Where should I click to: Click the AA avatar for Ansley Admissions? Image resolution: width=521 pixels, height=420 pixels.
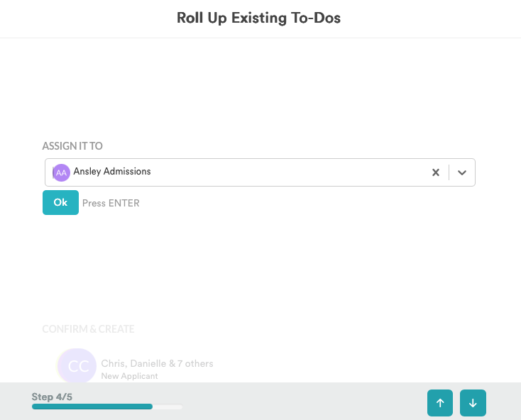(x=62, y=172)
